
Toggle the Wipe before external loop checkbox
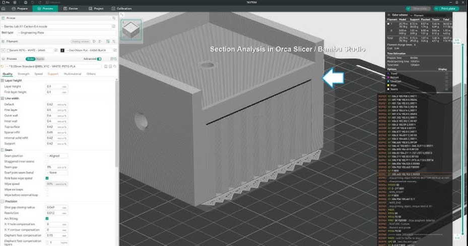point(47,195)
